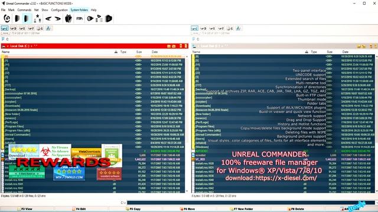Viewport: 378px width, 212px height.
Task: Click the last dark shield-shaped toolbar icon
Action: pos(109,18)
